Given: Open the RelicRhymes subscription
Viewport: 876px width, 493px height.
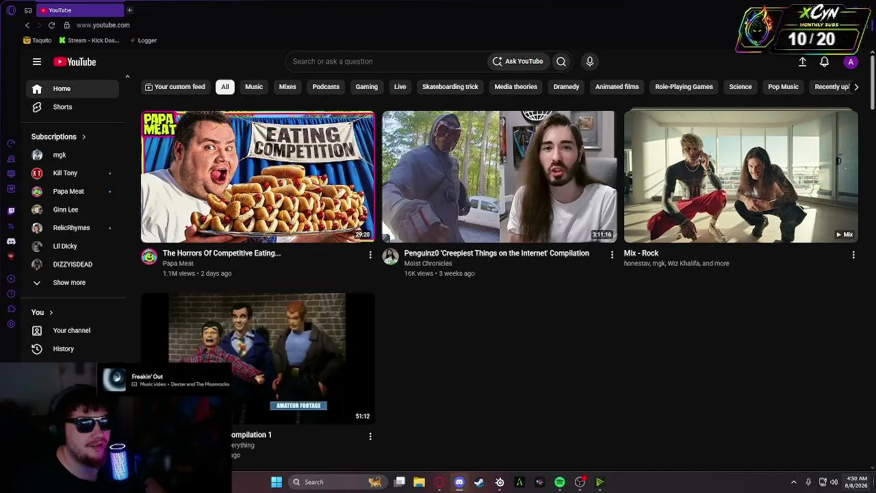Looking at the screenshot, I should click(73, 228).
